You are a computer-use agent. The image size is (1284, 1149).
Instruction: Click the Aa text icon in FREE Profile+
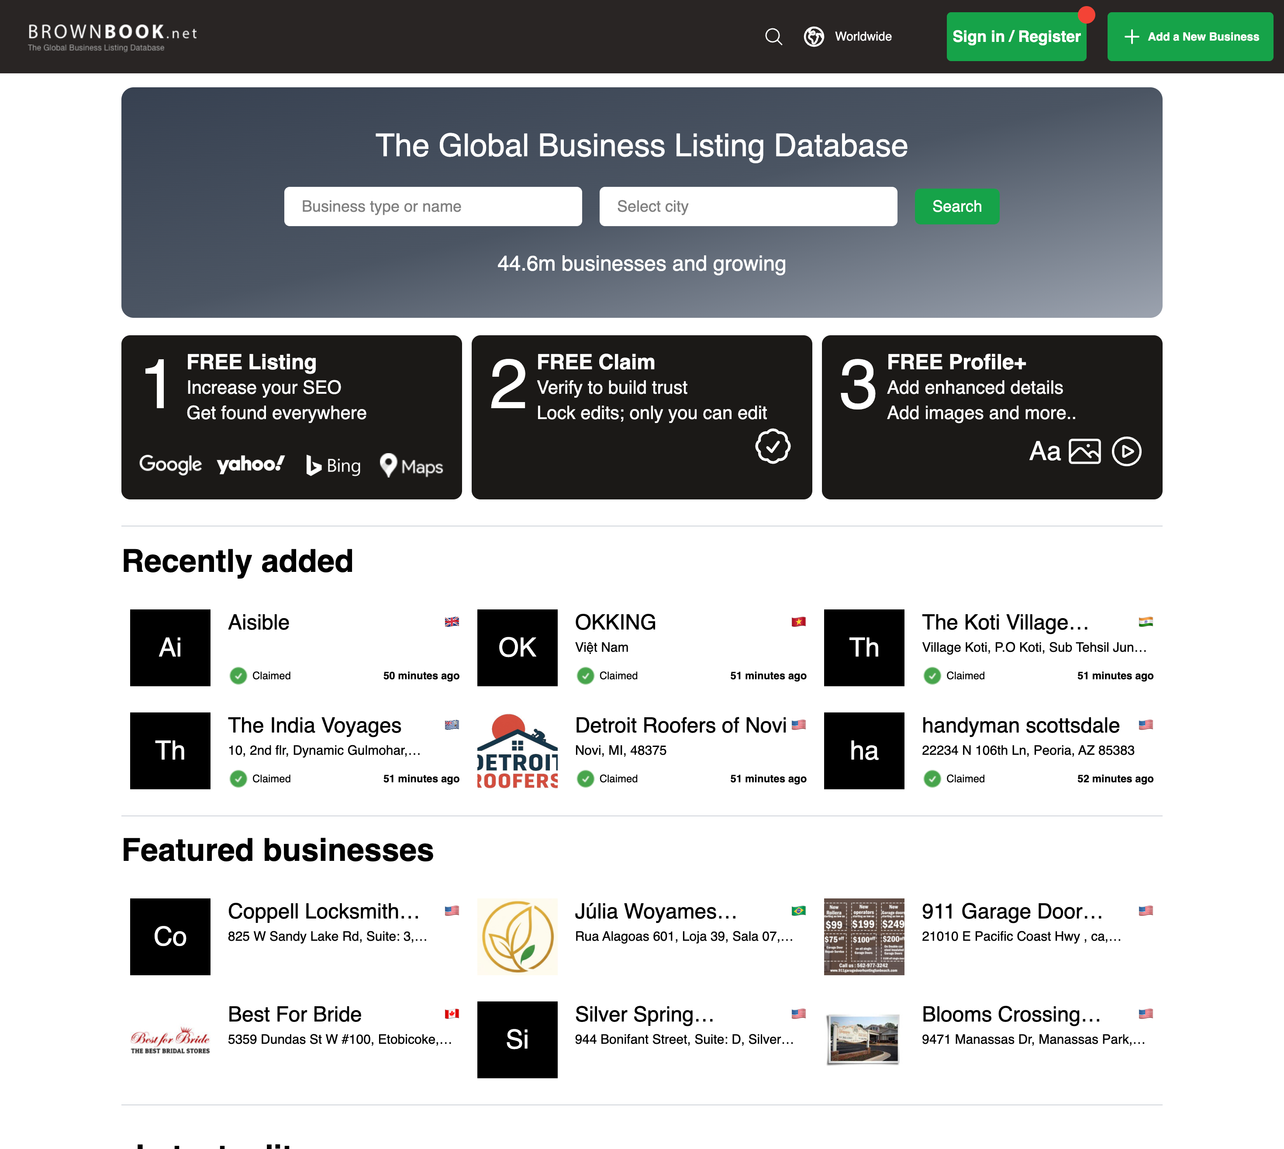(1045, 451)
